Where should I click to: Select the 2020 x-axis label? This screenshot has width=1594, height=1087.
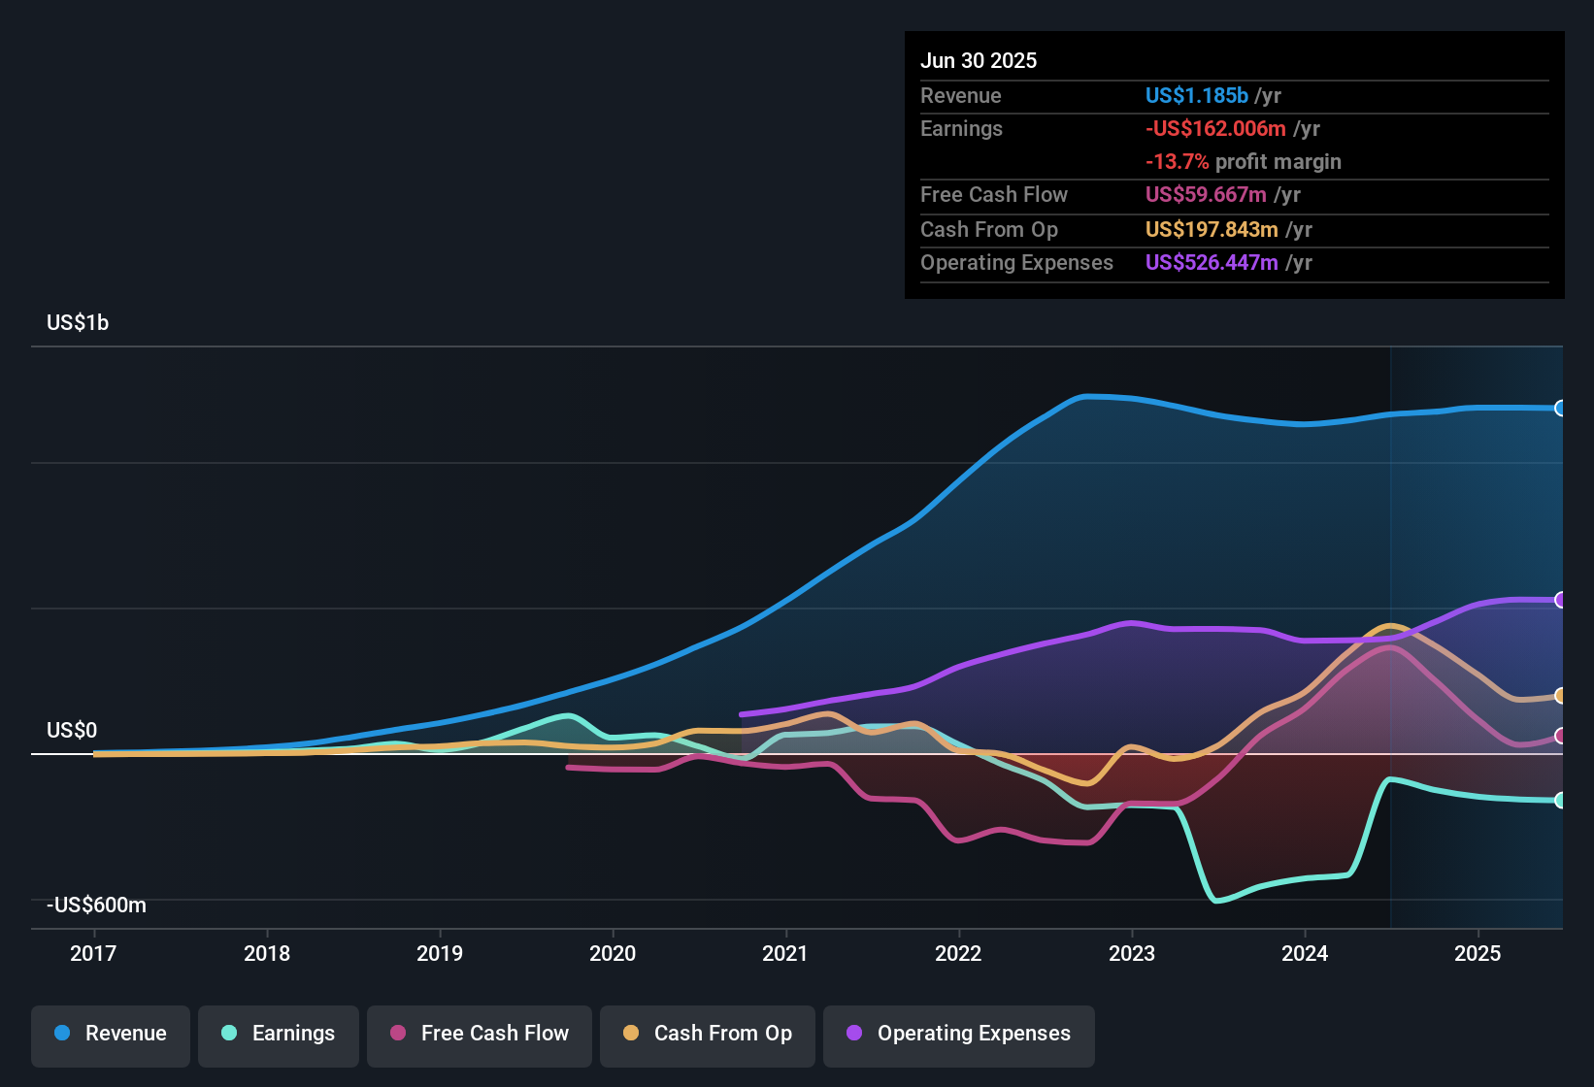click(x=613, y=954)
